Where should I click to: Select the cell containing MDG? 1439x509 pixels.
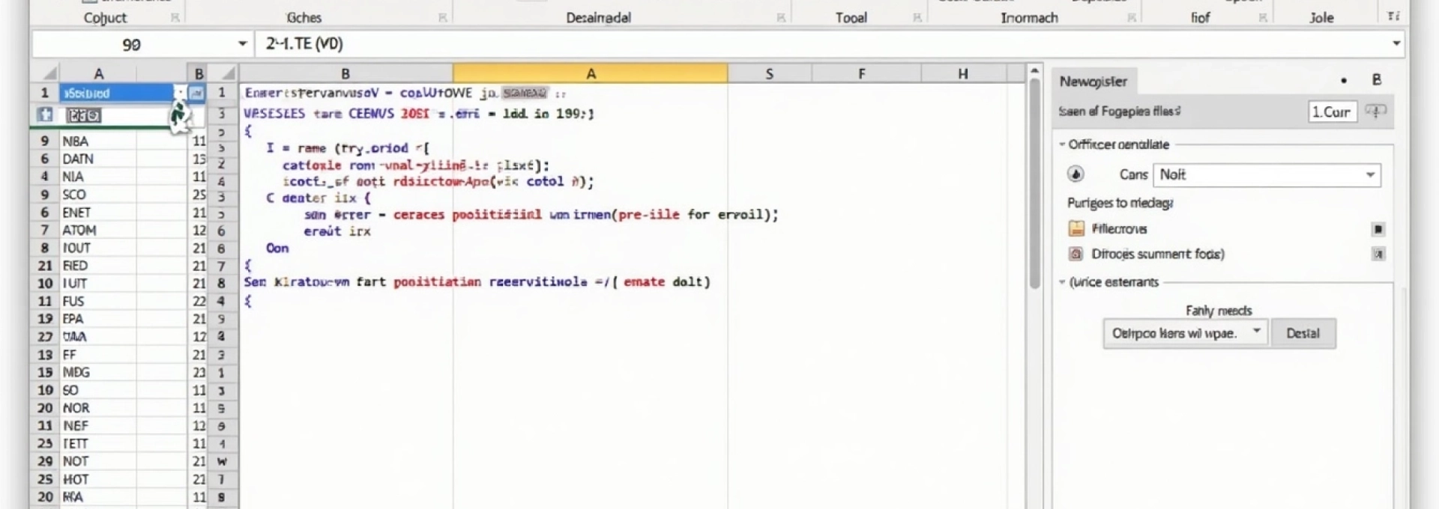point(98,372)
